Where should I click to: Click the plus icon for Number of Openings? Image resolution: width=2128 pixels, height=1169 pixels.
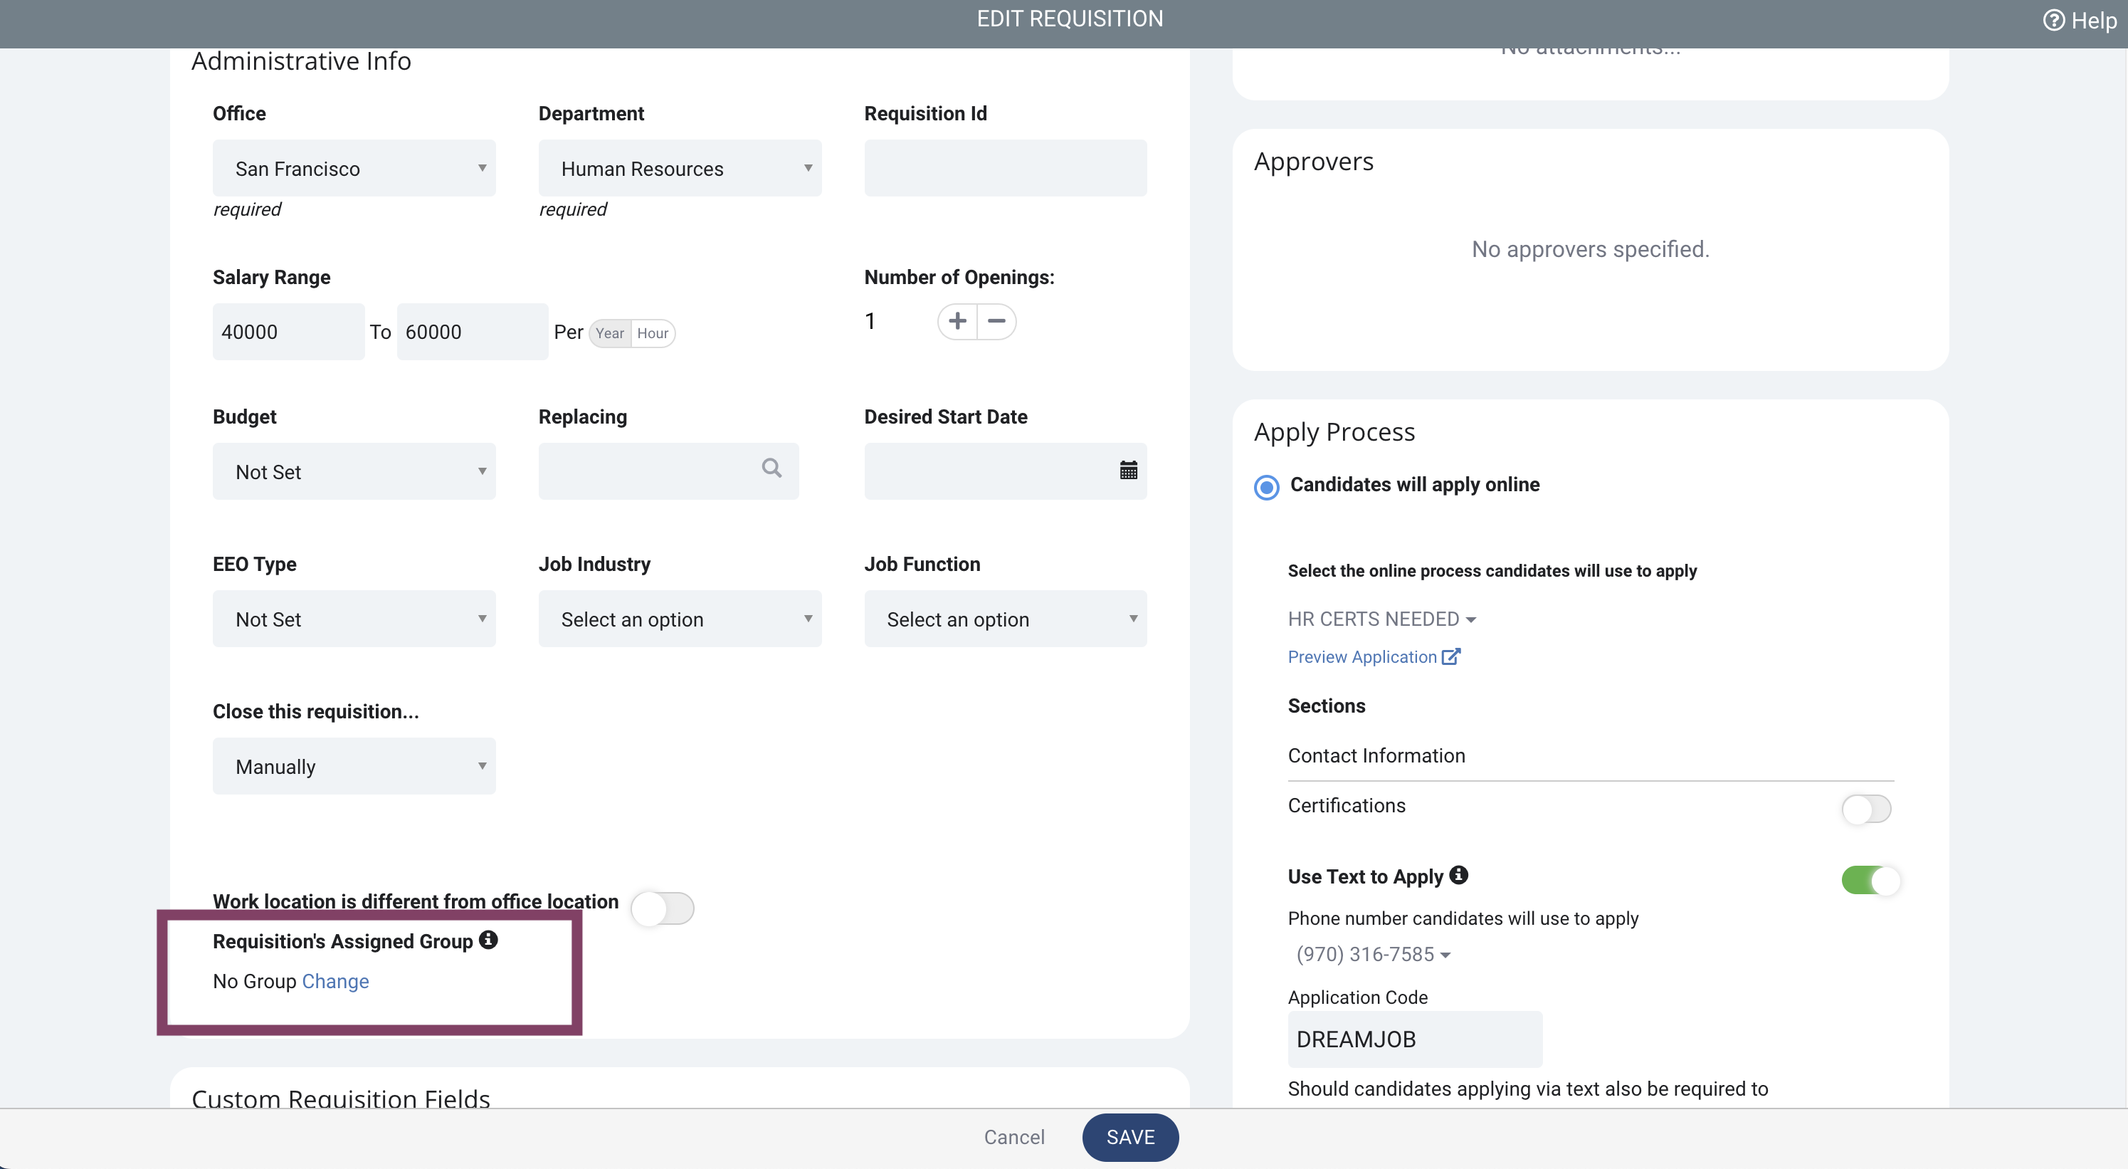tap(957, 320)
